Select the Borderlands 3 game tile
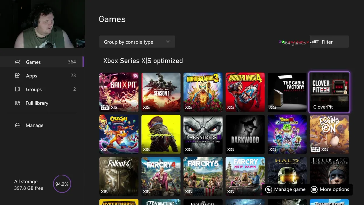The image size is (364, 205). pyautogui.click(x=203, y=92)
